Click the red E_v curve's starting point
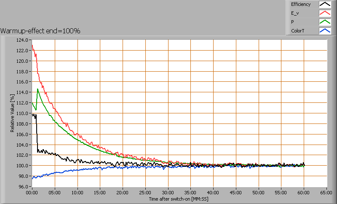 point(32,45)
